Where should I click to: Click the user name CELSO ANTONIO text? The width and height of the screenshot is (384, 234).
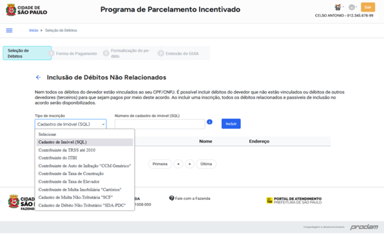(329, 15)
